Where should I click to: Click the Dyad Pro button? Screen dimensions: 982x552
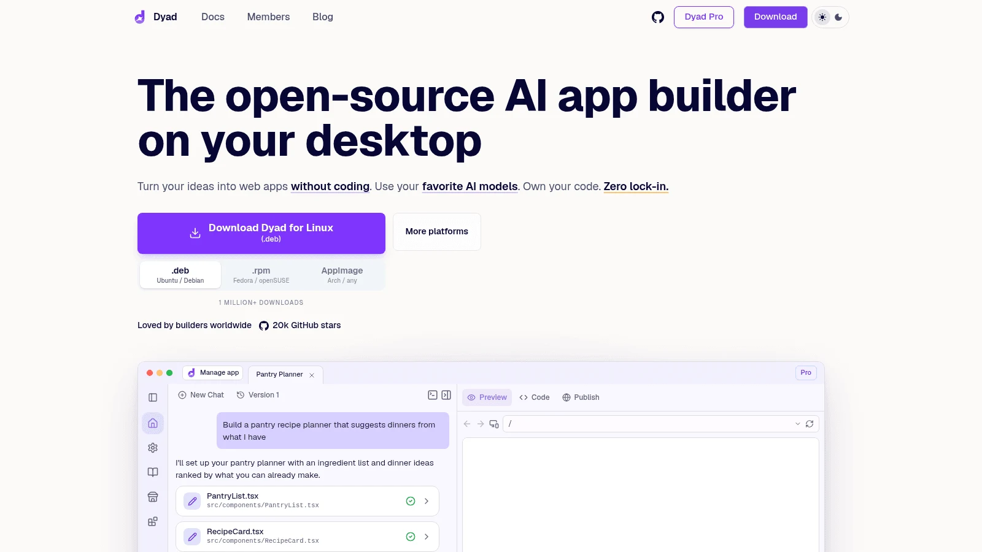pyautogui.click(x=704, y=17)
